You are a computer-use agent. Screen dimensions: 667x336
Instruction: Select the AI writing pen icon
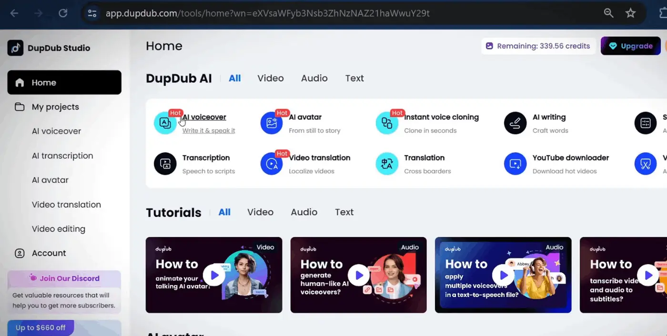point(515,123)
